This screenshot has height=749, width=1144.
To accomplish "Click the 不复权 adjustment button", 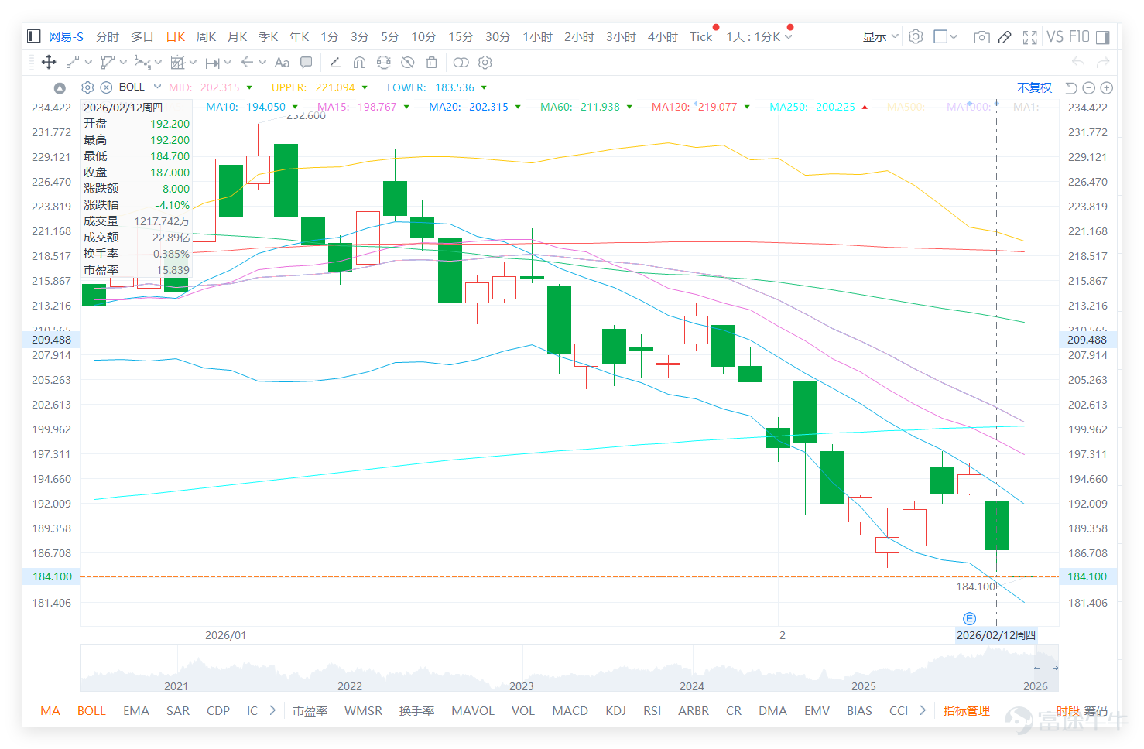I will coord(1034,87).
